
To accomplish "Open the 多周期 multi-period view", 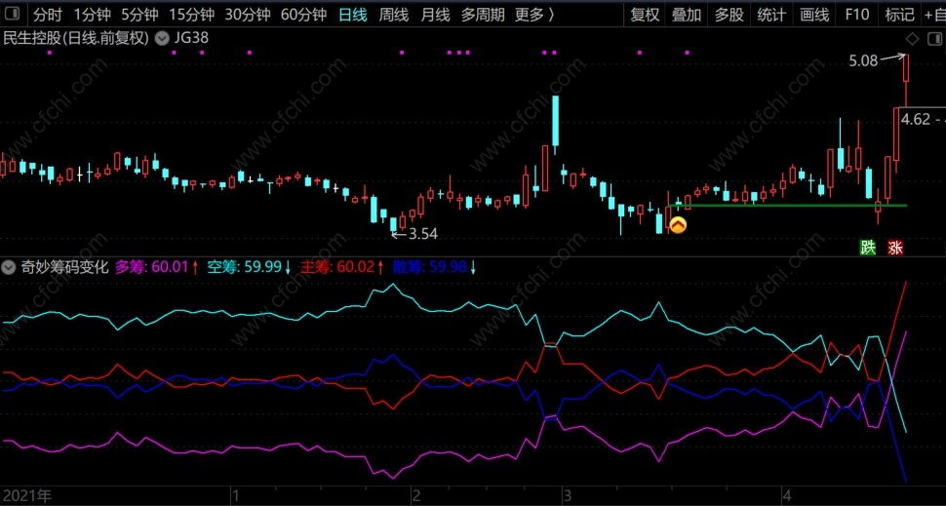I will tap(483, 15).
